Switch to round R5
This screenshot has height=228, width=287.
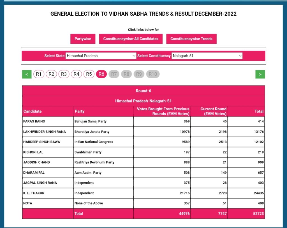click(x=89, y=74)
